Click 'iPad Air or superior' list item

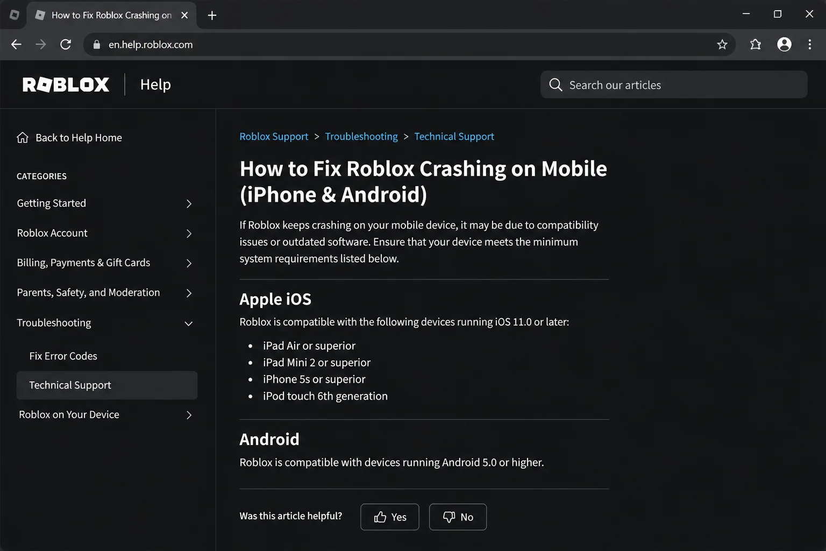309,346
